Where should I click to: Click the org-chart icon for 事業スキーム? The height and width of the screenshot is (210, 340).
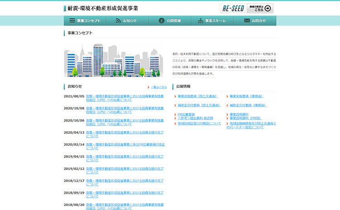200,21
